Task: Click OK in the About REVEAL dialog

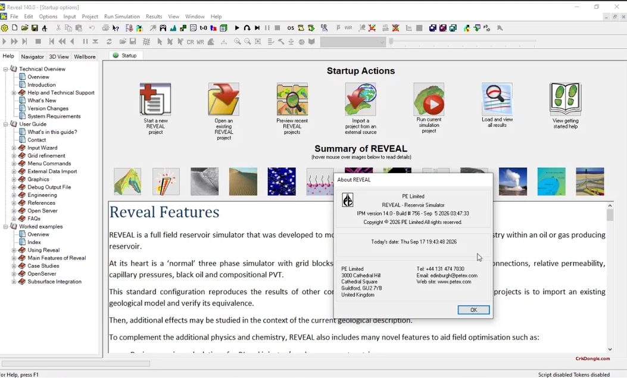Action: 473,310
